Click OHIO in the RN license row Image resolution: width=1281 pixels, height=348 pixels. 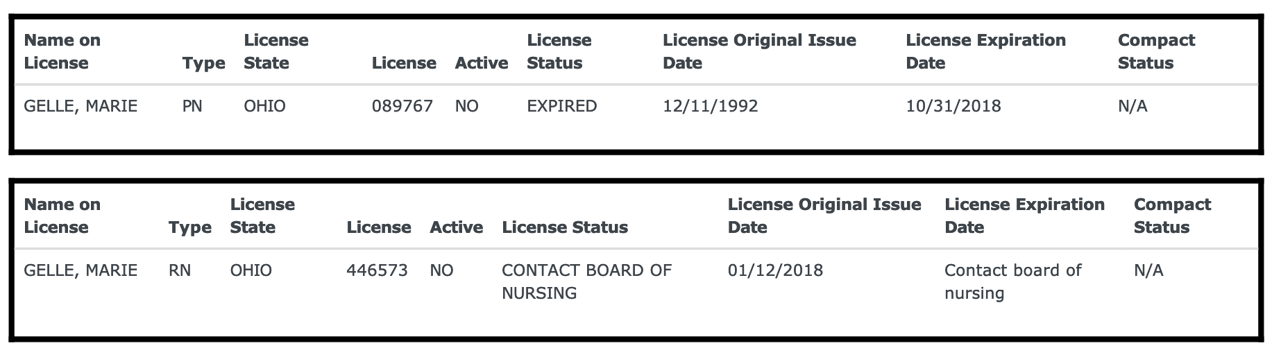tap(251, 270)
